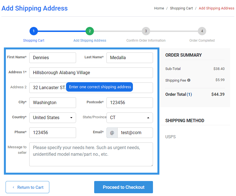Click step 4 Order Completed circle
The width and height of the screenshot is (236, 196).
202,31
